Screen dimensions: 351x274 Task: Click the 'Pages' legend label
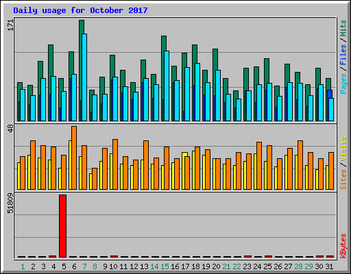click(x=343, y=84)
